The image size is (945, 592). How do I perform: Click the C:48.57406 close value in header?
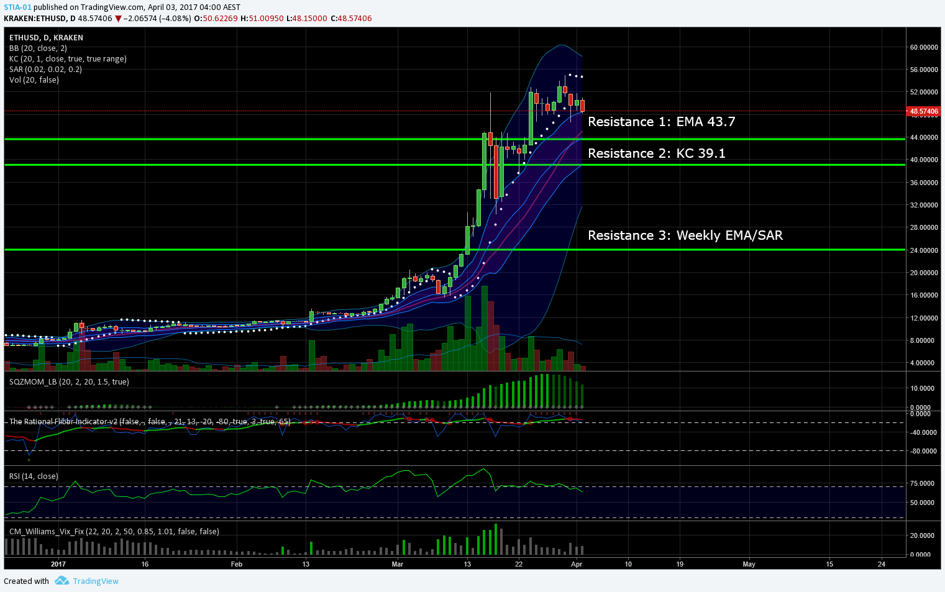pos(351,19)
